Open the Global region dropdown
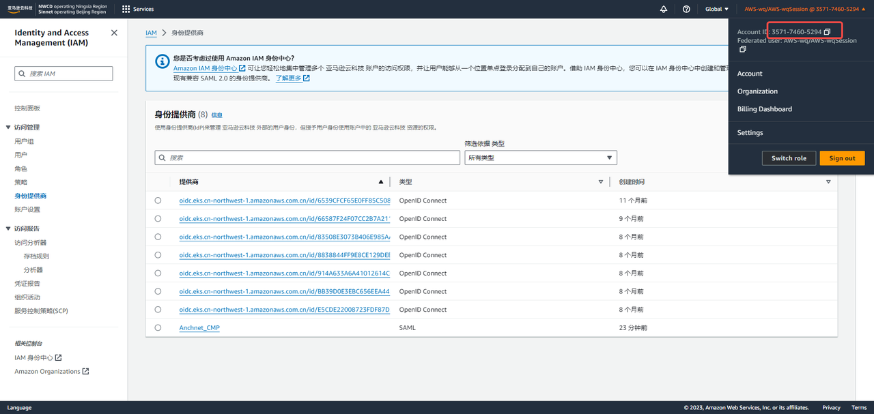This screenshot has height=414, width=874. click(717, 9)
